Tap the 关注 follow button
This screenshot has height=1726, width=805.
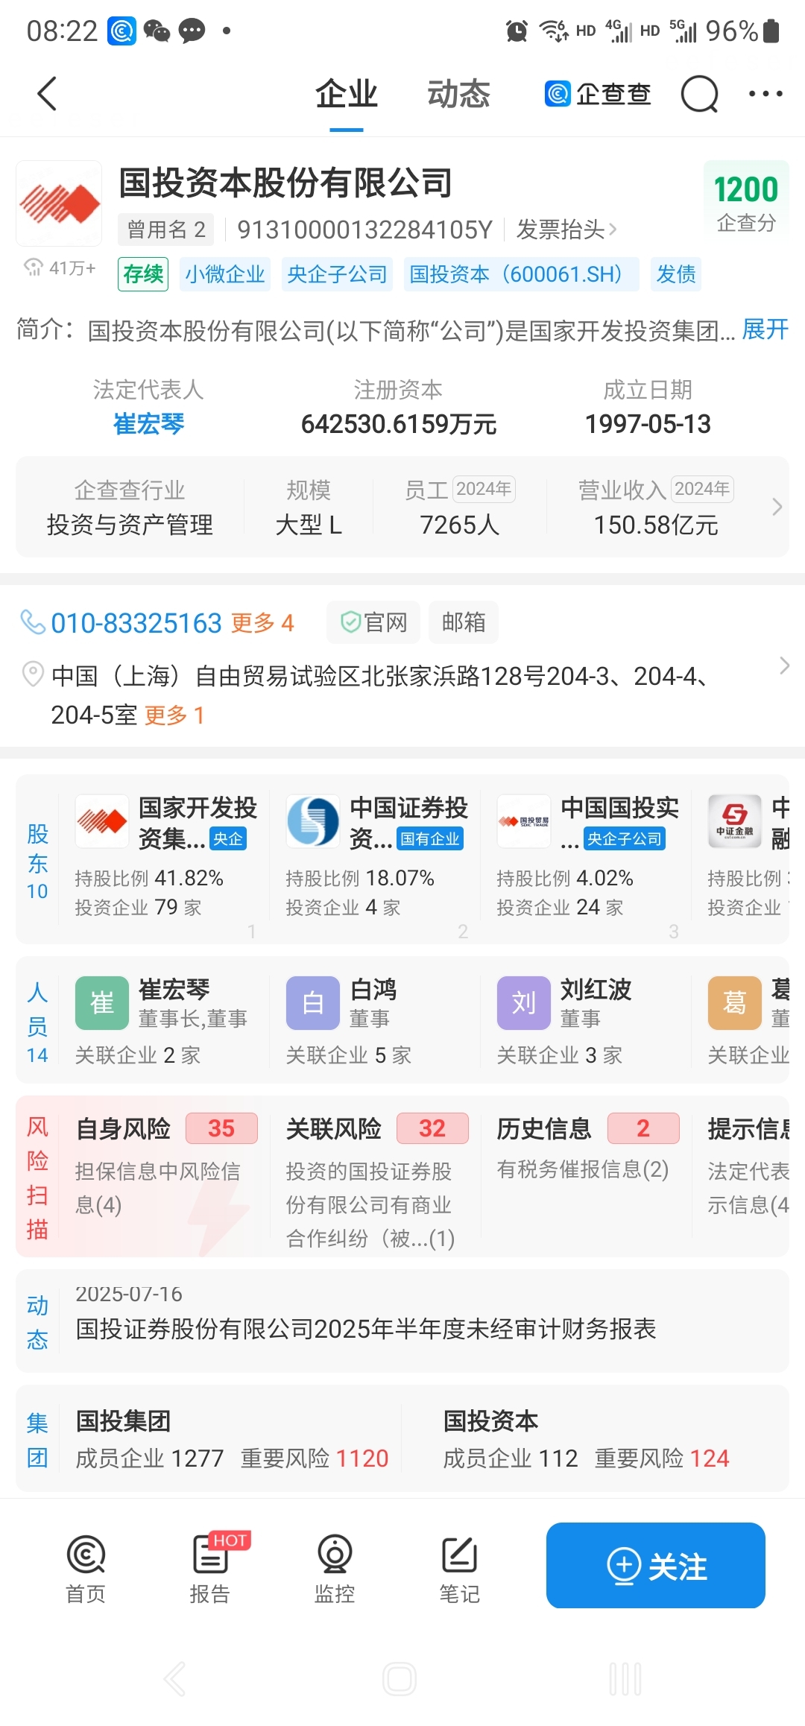click(x=656, y=1565)
